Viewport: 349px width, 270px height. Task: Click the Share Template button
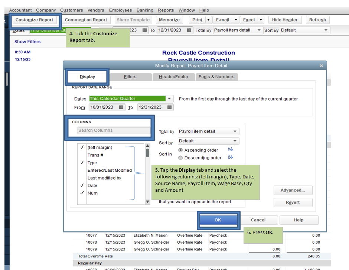(133, 20)
